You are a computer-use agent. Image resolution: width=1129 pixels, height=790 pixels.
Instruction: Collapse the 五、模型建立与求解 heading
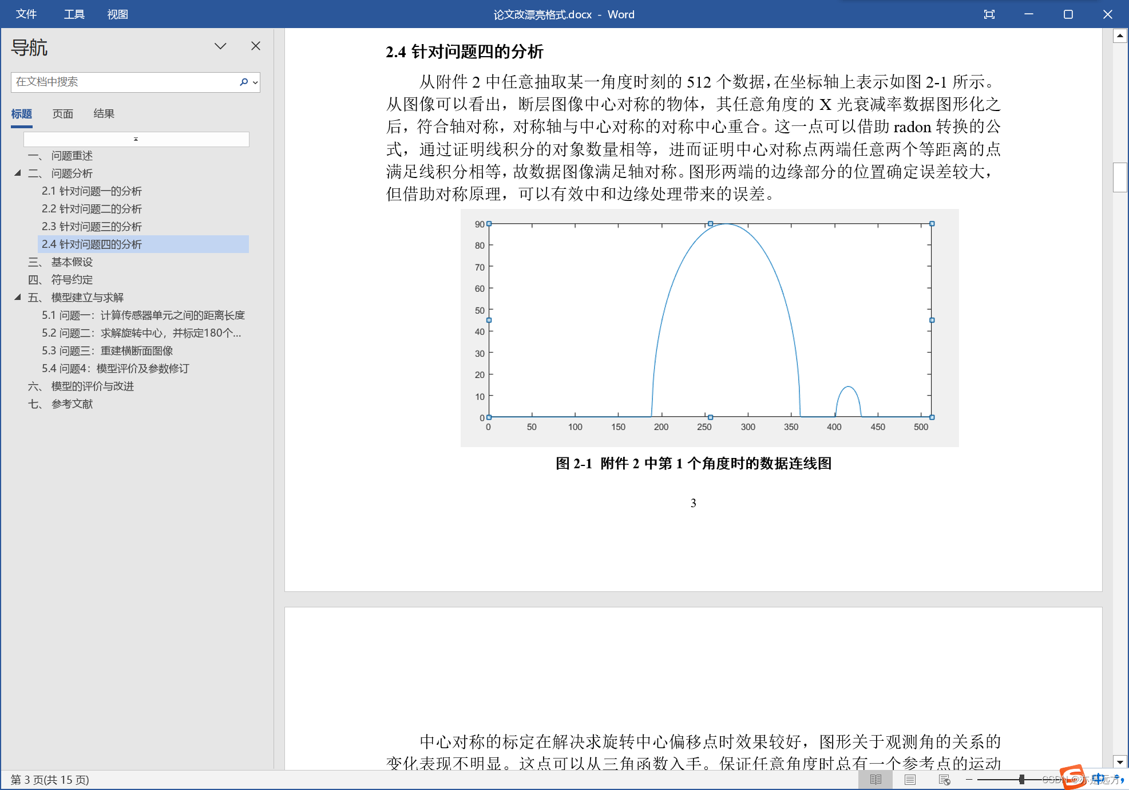pos(18,297)
